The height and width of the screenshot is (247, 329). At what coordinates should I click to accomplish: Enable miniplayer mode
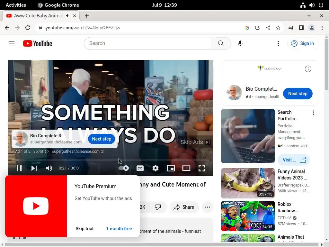171,168
